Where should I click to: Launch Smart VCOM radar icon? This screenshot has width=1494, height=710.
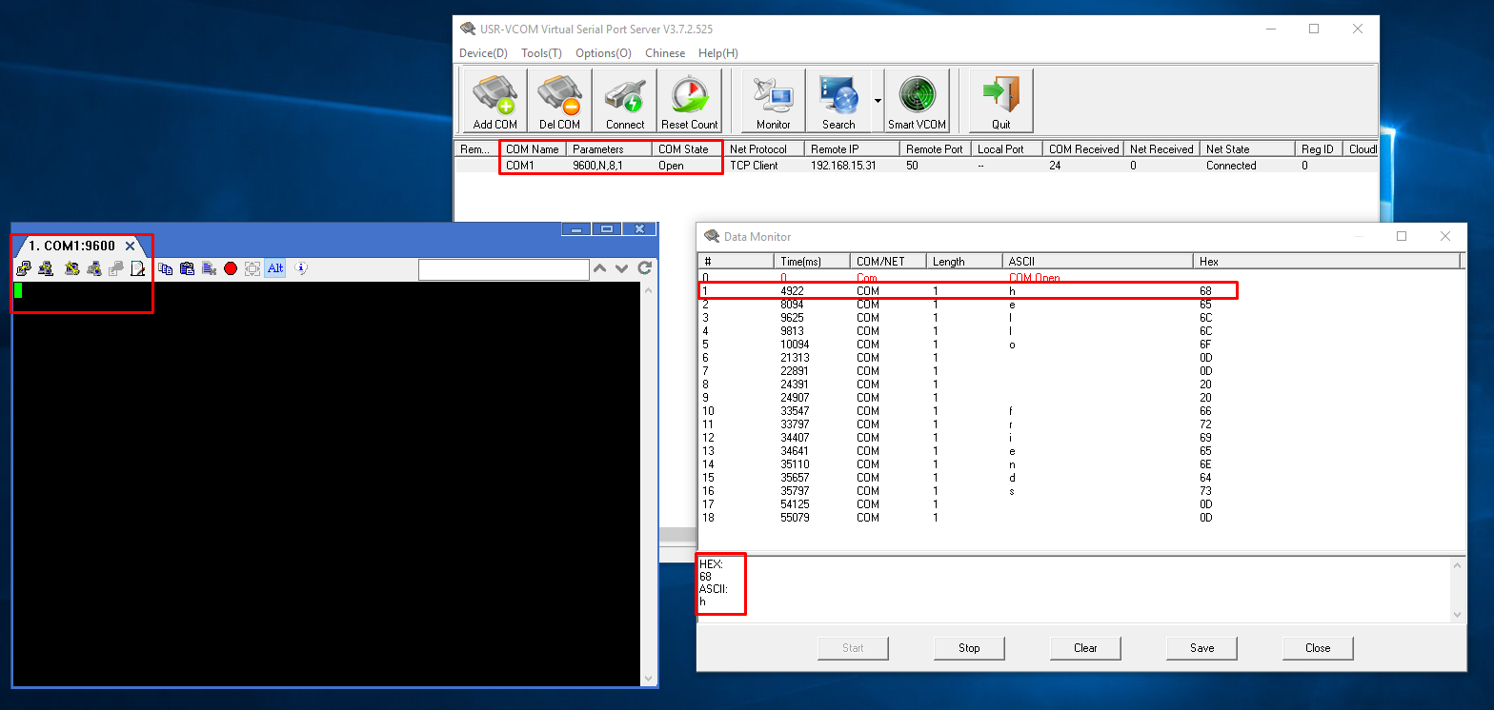pos(917,100)
